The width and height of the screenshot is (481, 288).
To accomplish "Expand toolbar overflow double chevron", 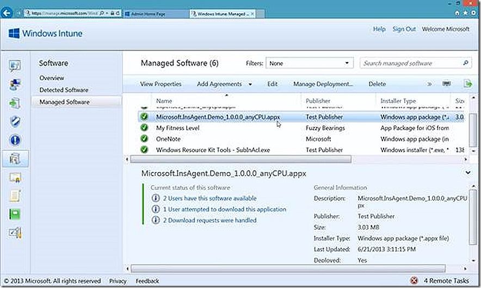I will click(x=429, y=84).
